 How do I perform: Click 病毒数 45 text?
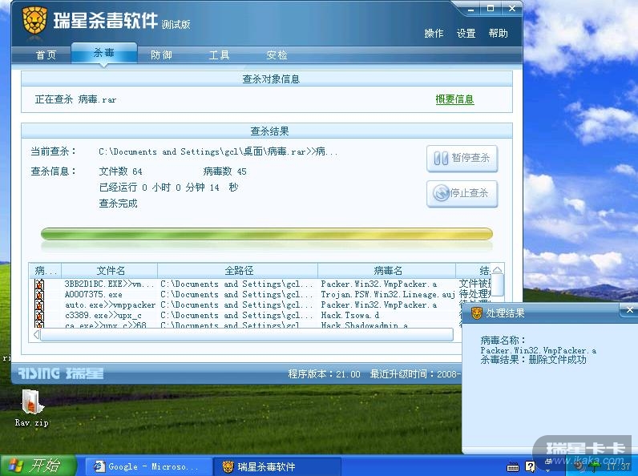click(x=225, y=171)
